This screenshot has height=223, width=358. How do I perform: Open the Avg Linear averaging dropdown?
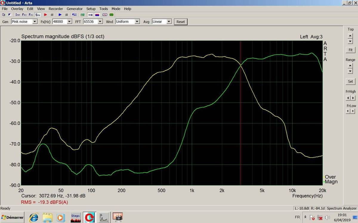(169, 21)
